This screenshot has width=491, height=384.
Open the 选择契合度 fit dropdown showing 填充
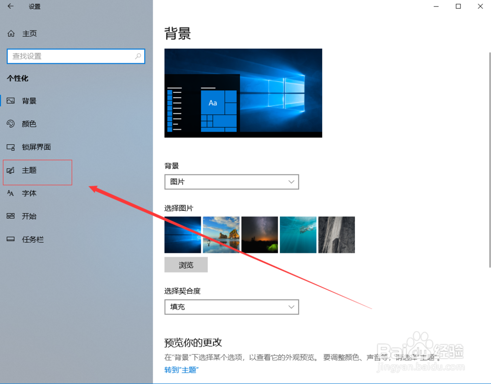(x=231, y=307)
